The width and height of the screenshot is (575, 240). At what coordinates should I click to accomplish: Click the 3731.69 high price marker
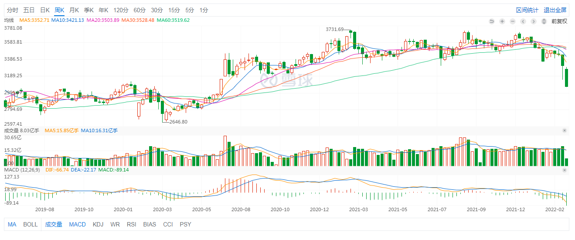[x=334, y=29]
